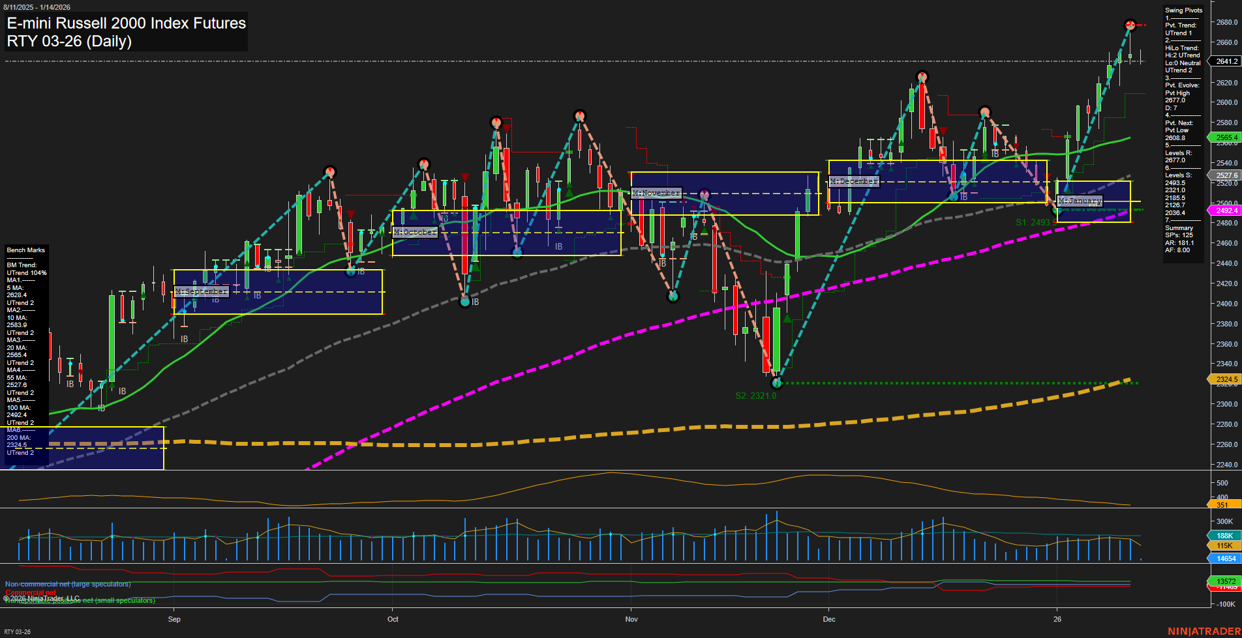Click the NinjaTrader logo

click(x=1204, y=631)
